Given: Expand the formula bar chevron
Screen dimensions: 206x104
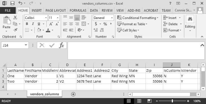Looking at the screenshot, I should point(202,45).
